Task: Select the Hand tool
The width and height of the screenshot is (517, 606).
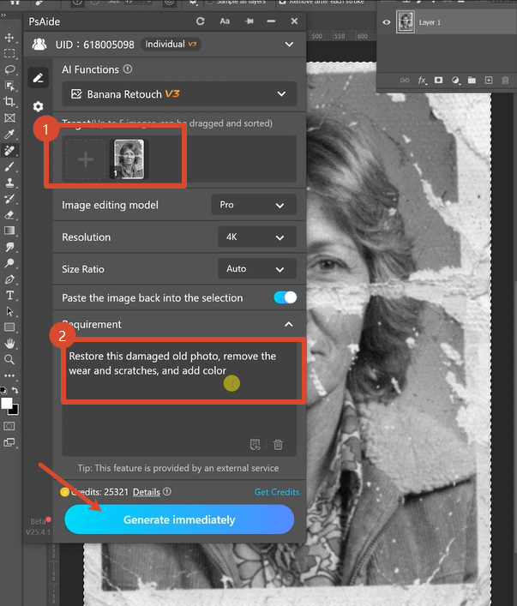Action: click(x=9, y=344)
